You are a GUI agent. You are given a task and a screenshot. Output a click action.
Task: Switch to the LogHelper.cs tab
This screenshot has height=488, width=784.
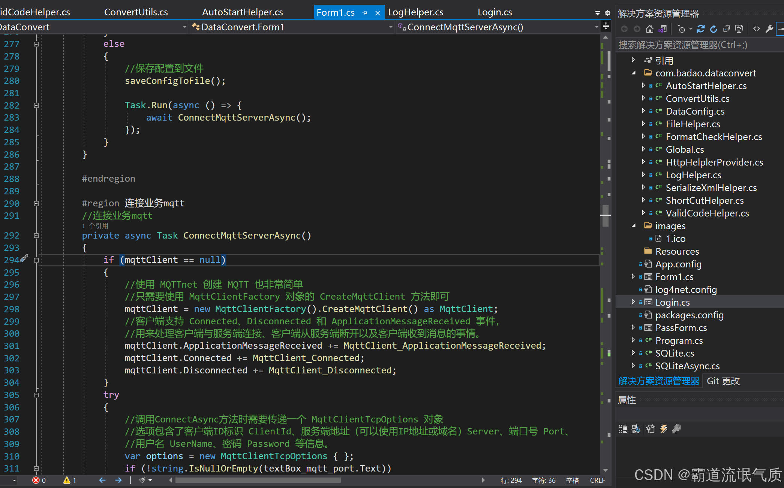click(415, 12)
